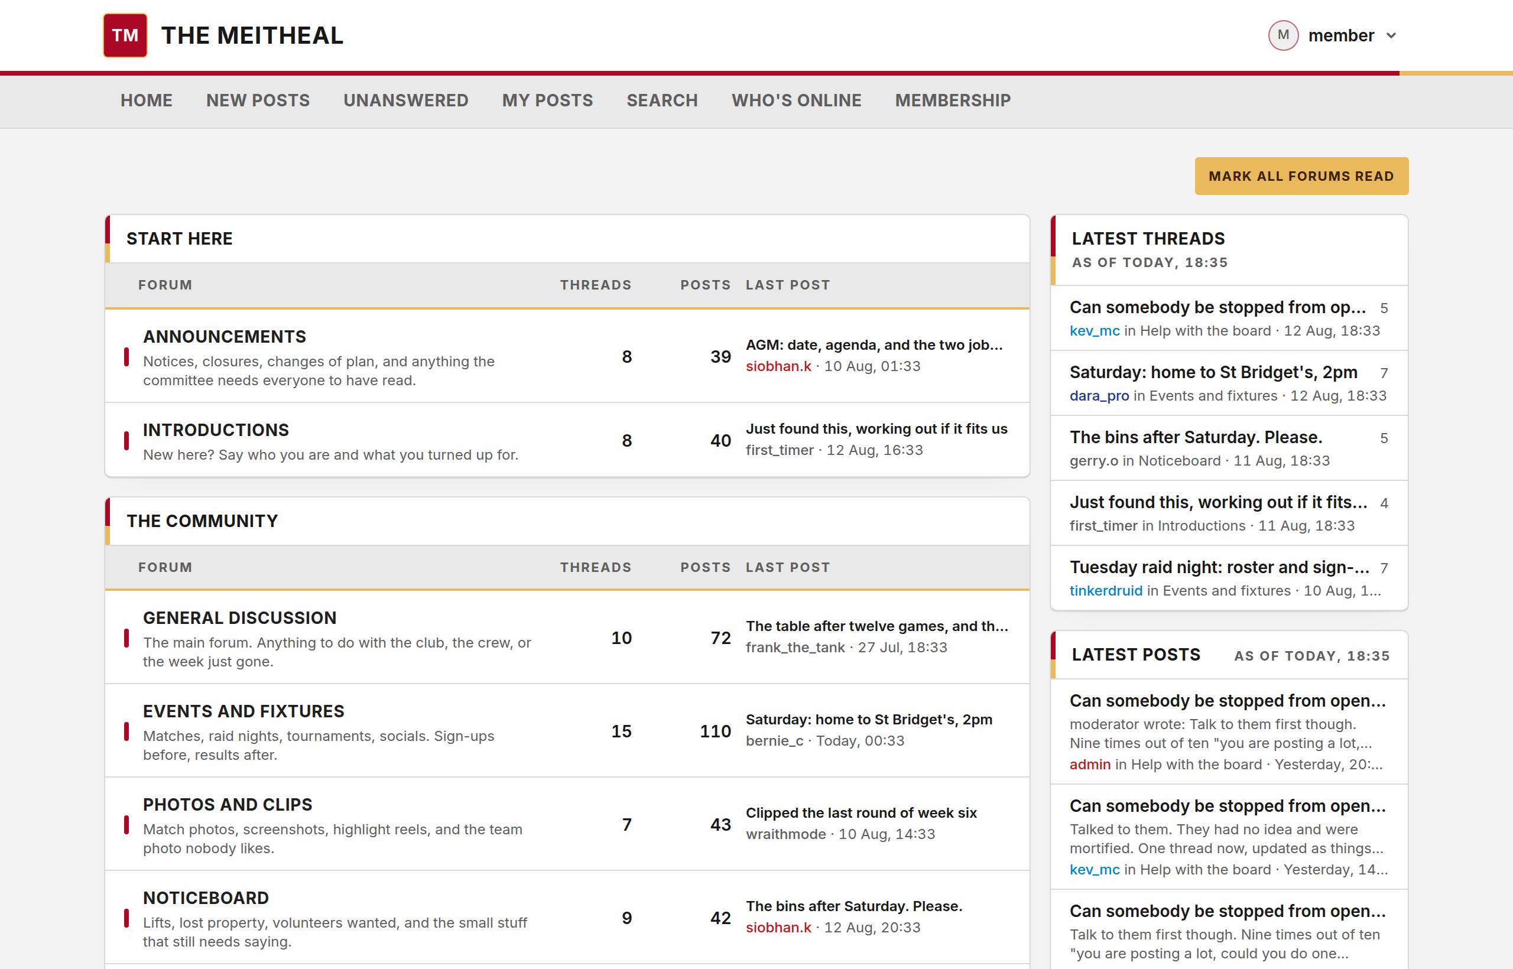Open latest thread 'Saturday: home to St Bridget's, 2pm'

pyautogui.click(x=1213, y=372)
